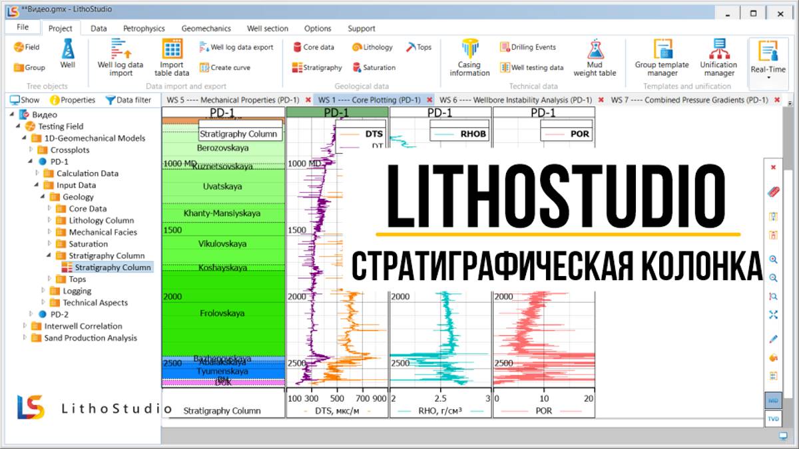This screenshot has height=449, width=799.
Task: Click Well log data export
Action: coord(237,47)
